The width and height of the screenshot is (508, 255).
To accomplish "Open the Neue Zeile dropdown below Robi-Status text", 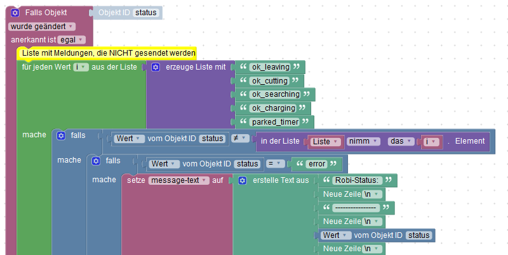I will (372, 194).
